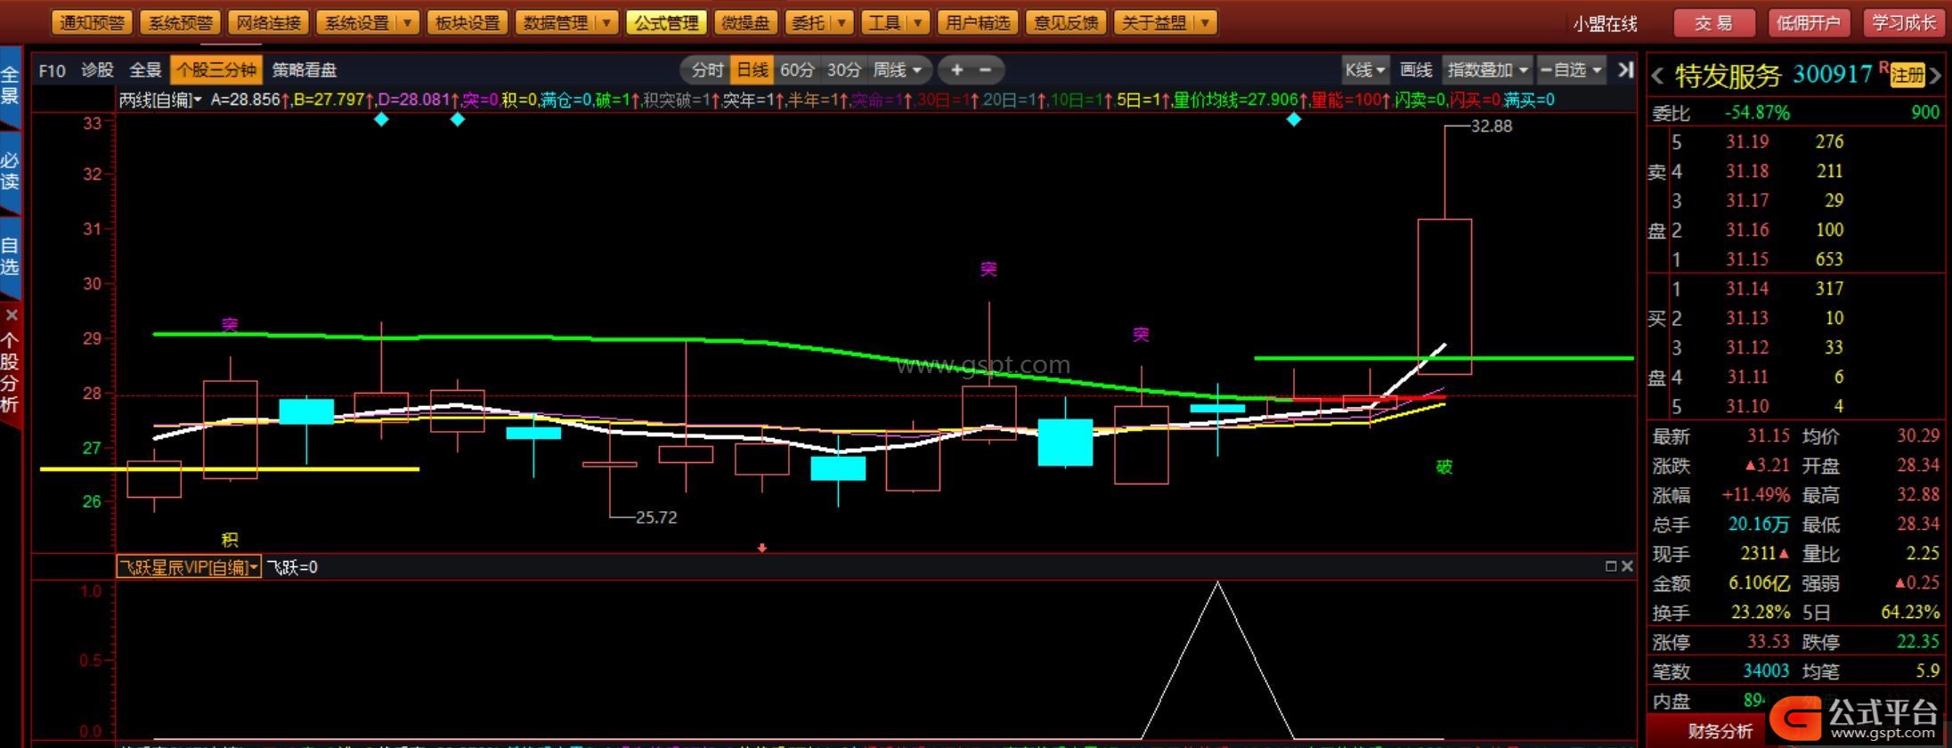The image size is (1952, 748).
Task: Switch chart period to 日线
Action: click(x=752, y=69)
